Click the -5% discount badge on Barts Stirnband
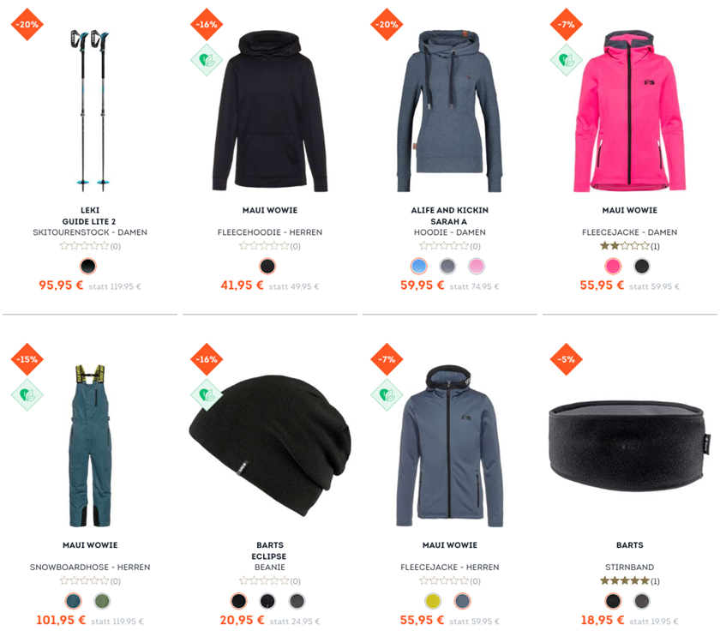This screenshot has height=637, width=720. coord(567,359)
